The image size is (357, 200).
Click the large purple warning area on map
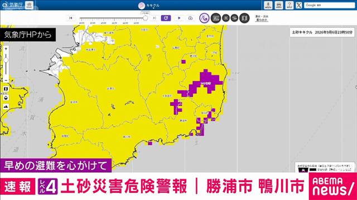click(206, 82)
